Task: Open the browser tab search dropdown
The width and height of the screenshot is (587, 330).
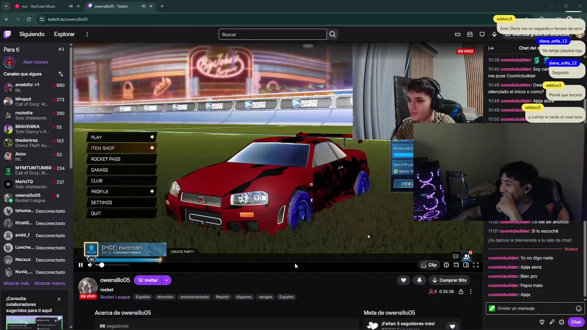Action: [6, 6]
